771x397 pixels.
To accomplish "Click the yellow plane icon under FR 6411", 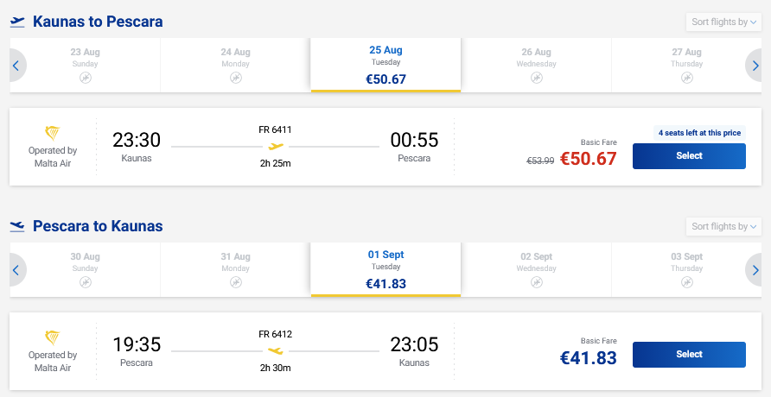I will click(x=276, y=146).
